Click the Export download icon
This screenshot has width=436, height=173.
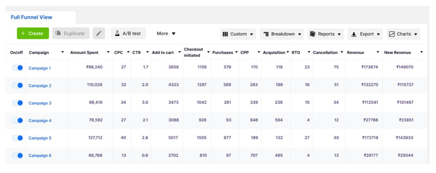354,34
